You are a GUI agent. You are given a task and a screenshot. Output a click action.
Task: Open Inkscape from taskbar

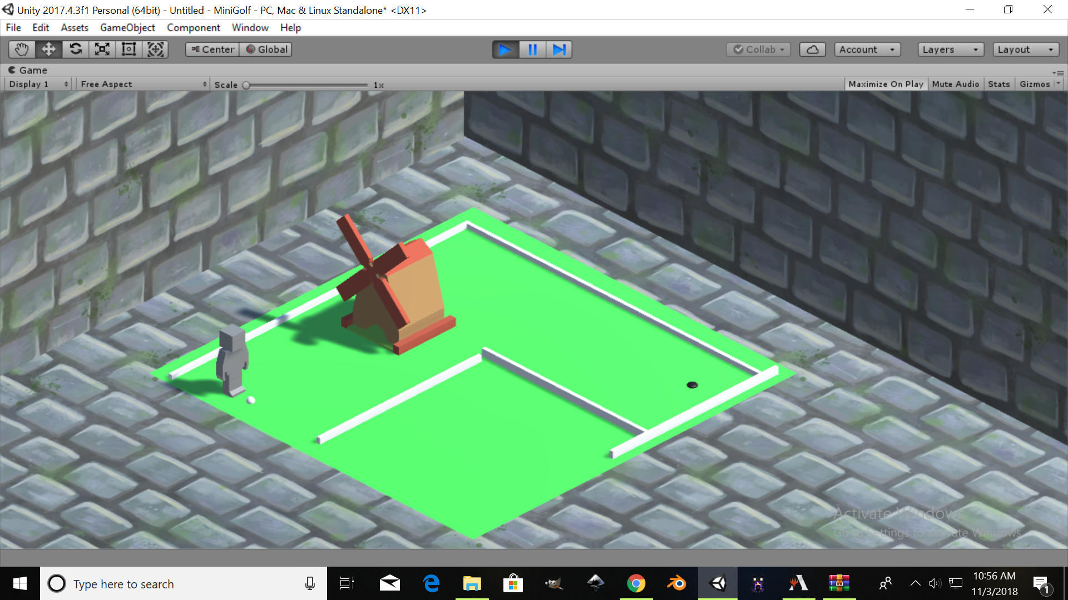click(595, 583)
